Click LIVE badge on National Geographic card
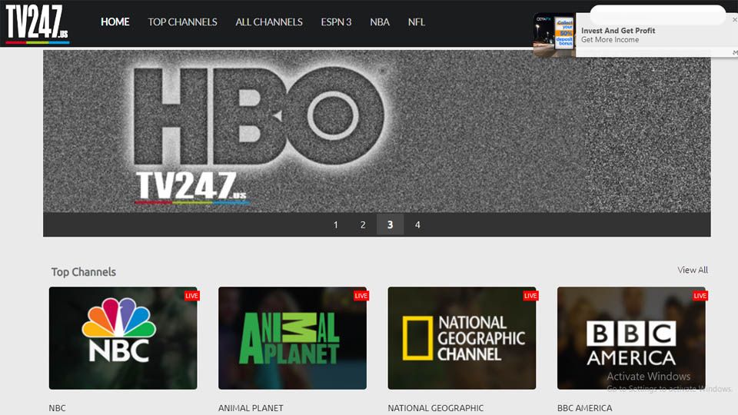 (530, 295)
